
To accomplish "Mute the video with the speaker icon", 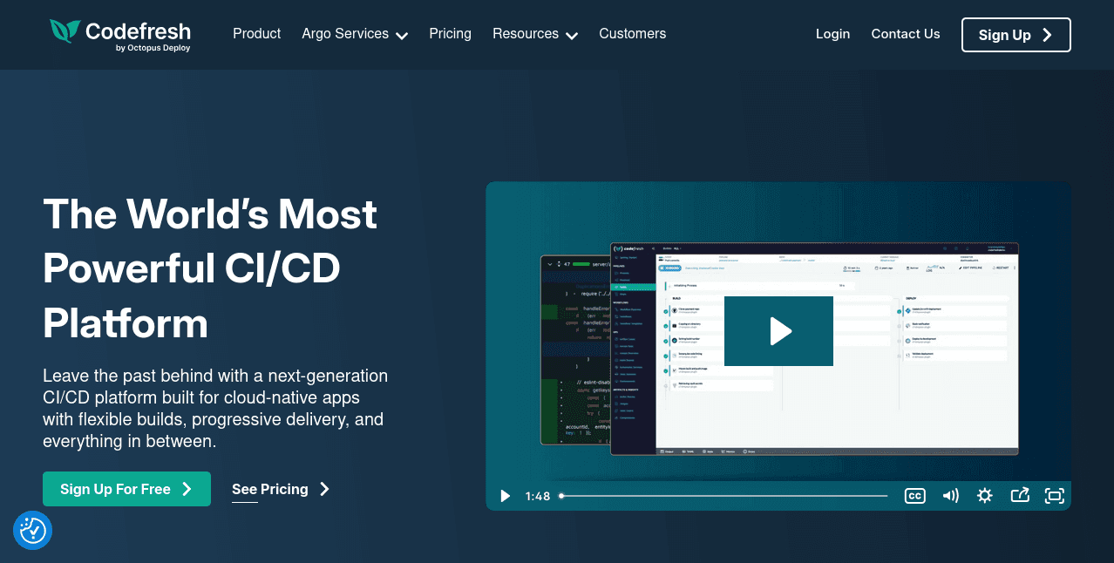I will [x=950, y=496].
